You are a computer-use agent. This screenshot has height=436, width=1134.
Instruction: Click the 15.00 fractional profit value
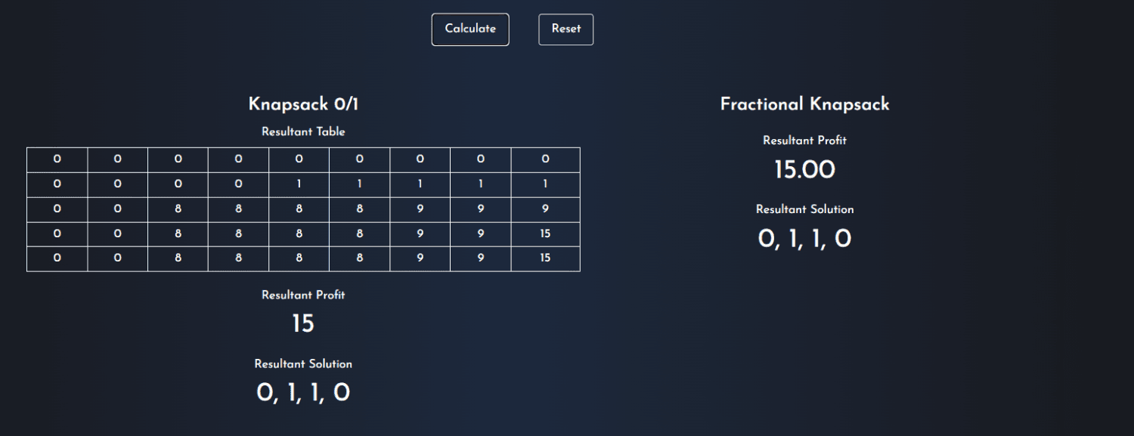(x=804, y=170)
